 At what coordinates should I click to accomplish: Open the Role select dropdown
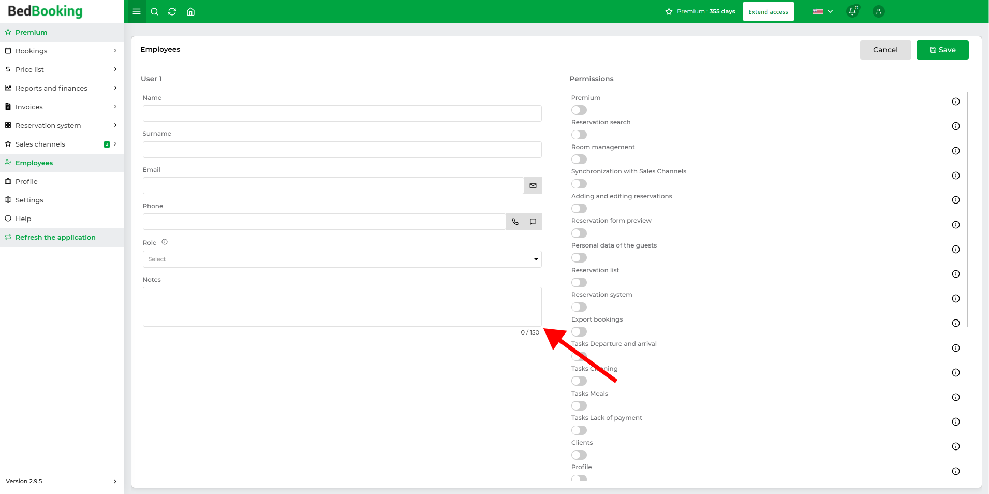pyautogui.click(x=342, y=259)
